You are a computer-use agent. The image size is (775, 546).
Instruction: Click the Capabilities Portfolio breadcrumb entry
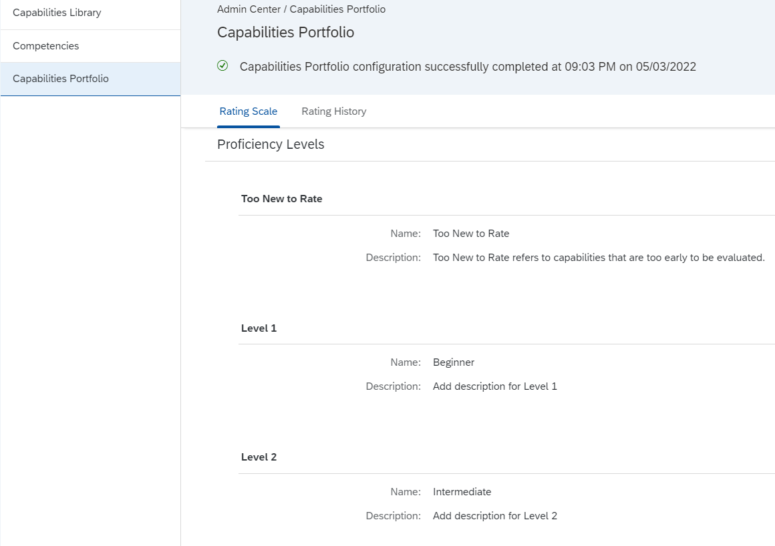(337, 9)
